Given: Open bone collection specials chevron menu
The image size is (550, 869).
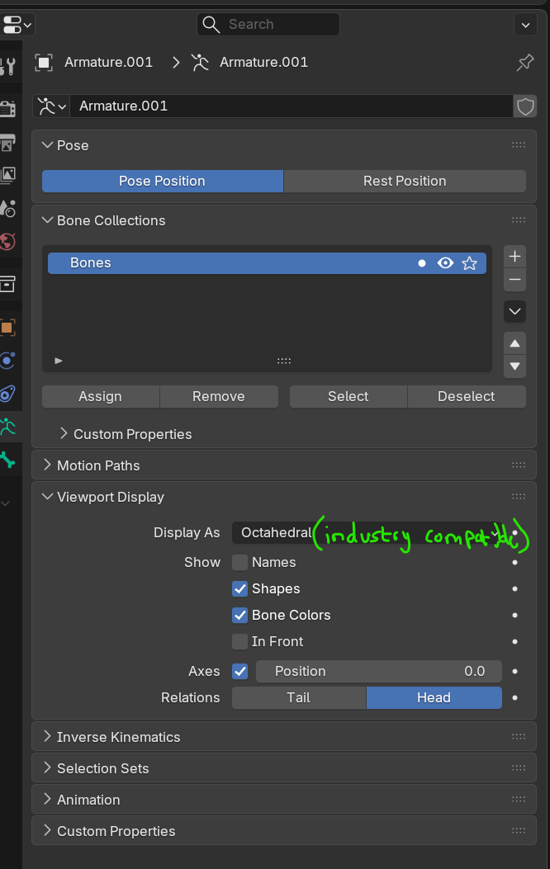Looking at the screenshot, I should pos(514,311).
